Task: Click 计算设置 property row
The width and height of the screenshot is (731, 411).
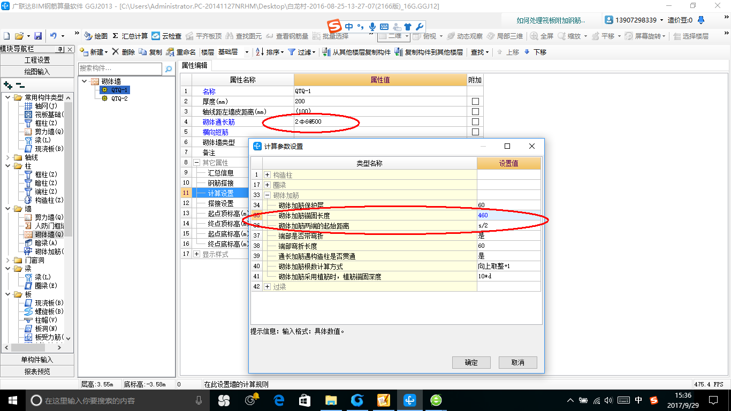Action: (221, 193)
